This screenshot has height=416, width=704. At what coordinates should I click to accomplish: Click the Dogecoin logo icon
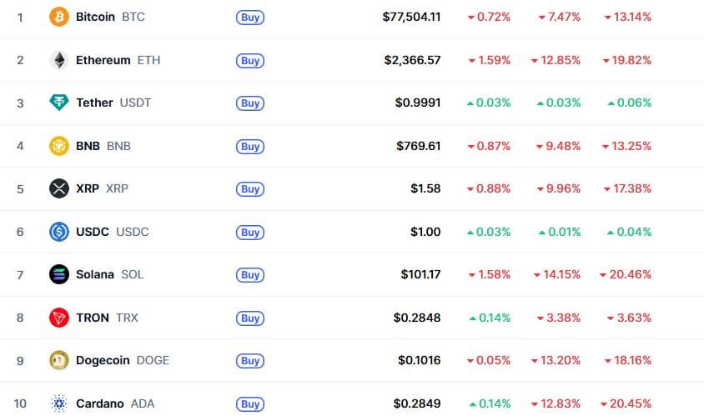(x=59, y=360)
